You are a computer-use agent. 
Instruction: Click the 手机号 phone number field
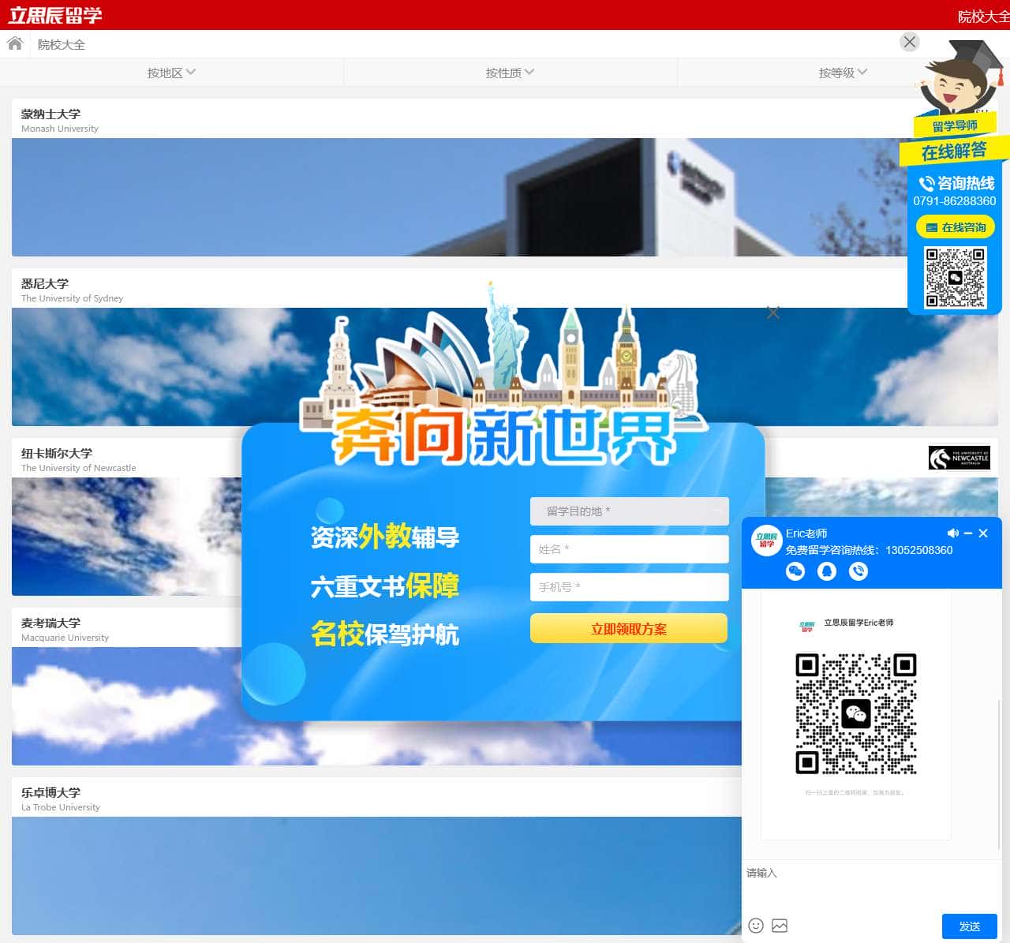click(x=629, y=587)
